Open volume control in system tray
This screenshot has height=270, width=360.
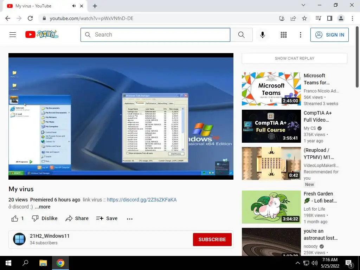click(x=315, y=263)
